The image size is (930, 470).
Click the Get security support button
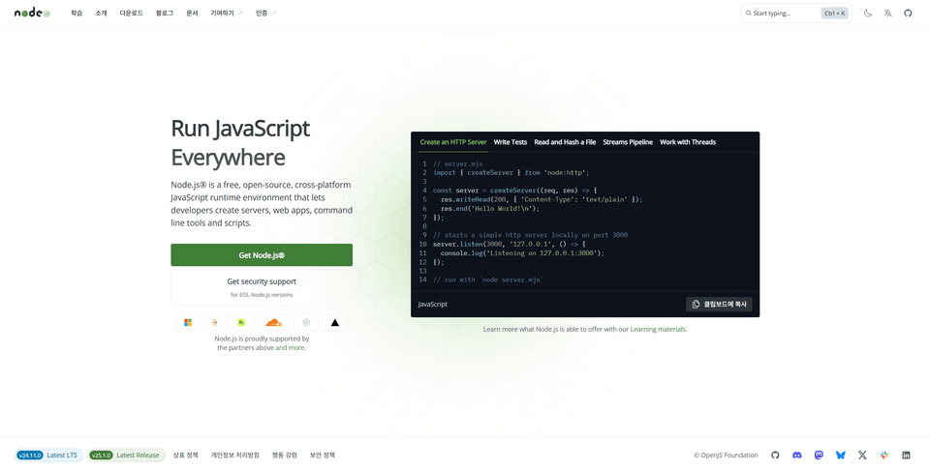tap(262, 287)
